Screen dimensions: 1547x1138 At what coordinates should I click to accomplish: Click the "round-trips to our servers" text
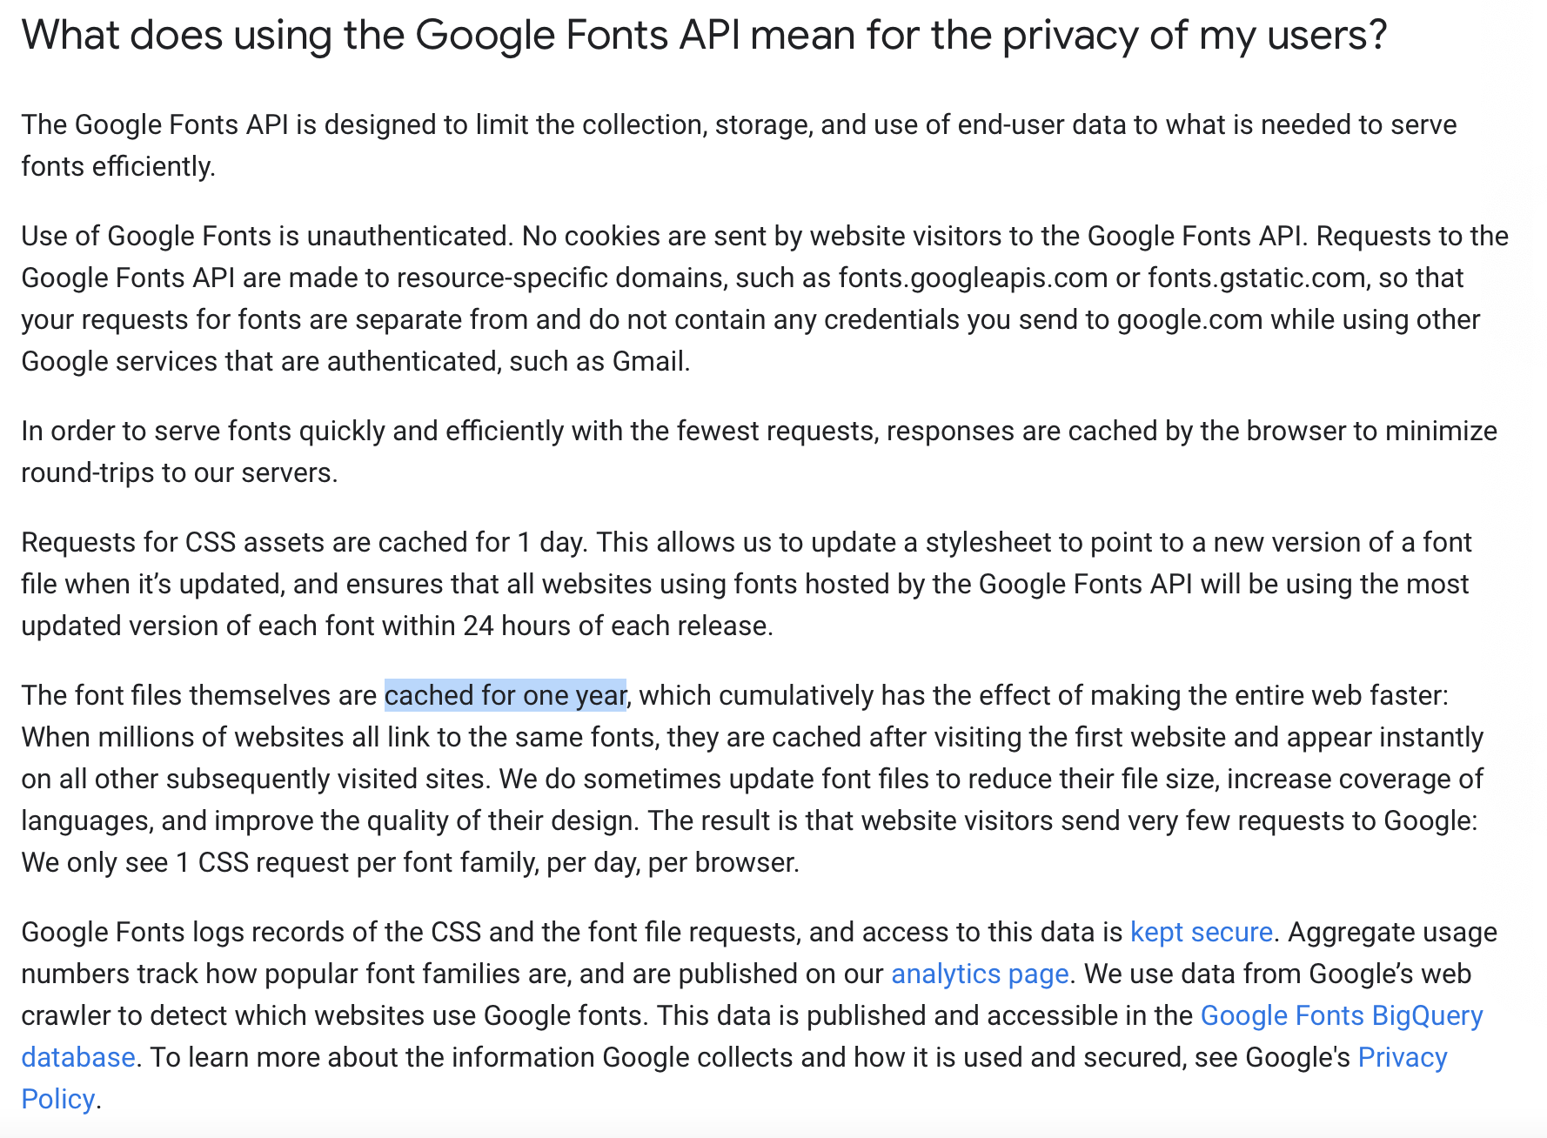click(x=178, y=472)
